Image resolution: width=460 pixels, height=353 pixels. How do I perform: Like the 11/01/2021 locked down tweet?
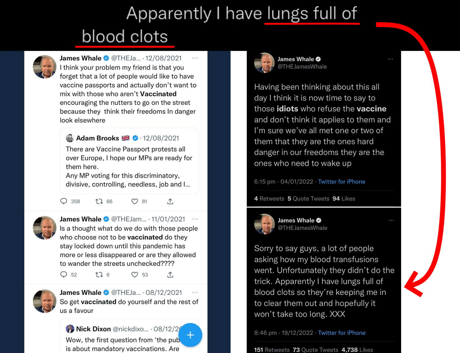pyautogui.click(x=135, y=274)
